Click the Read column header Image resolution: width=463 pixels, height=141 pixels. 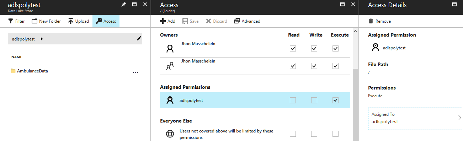(x=294, y=35)
